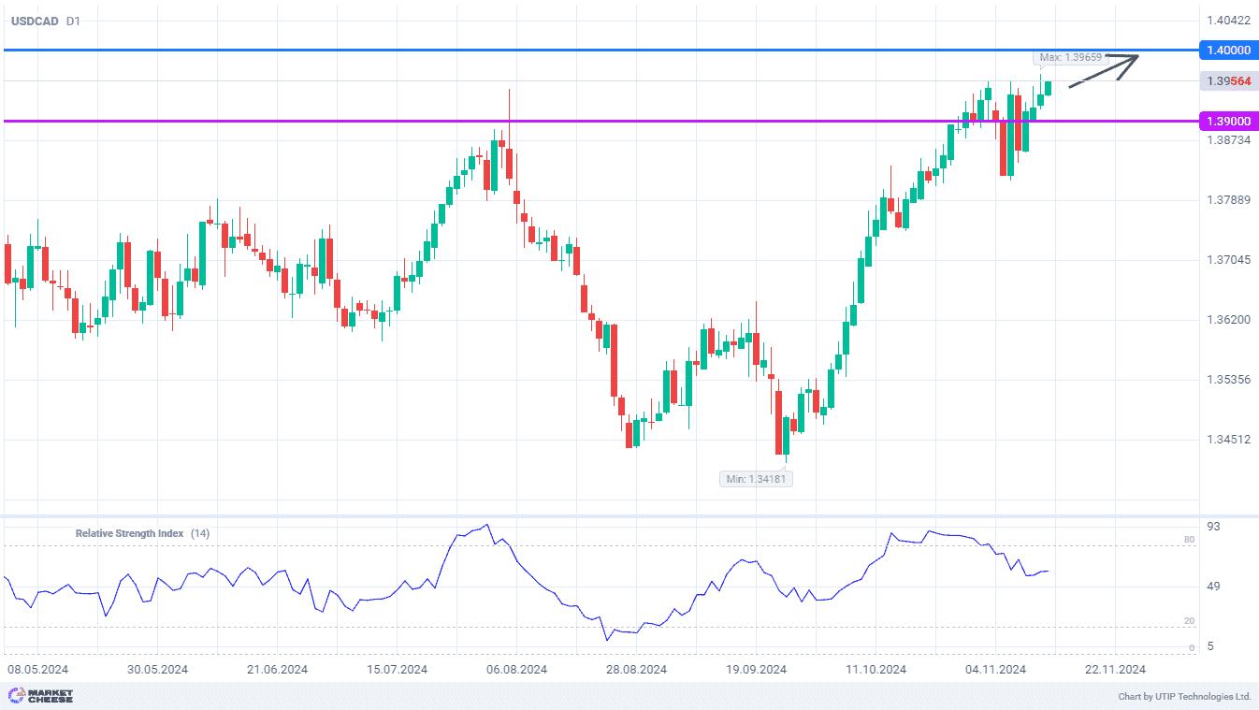Image resolution: width=1259 pixels, height=710 pixels.
Task: Select the Relative Strength Index label
Action: pyautogui.click(x=129, y=533)
